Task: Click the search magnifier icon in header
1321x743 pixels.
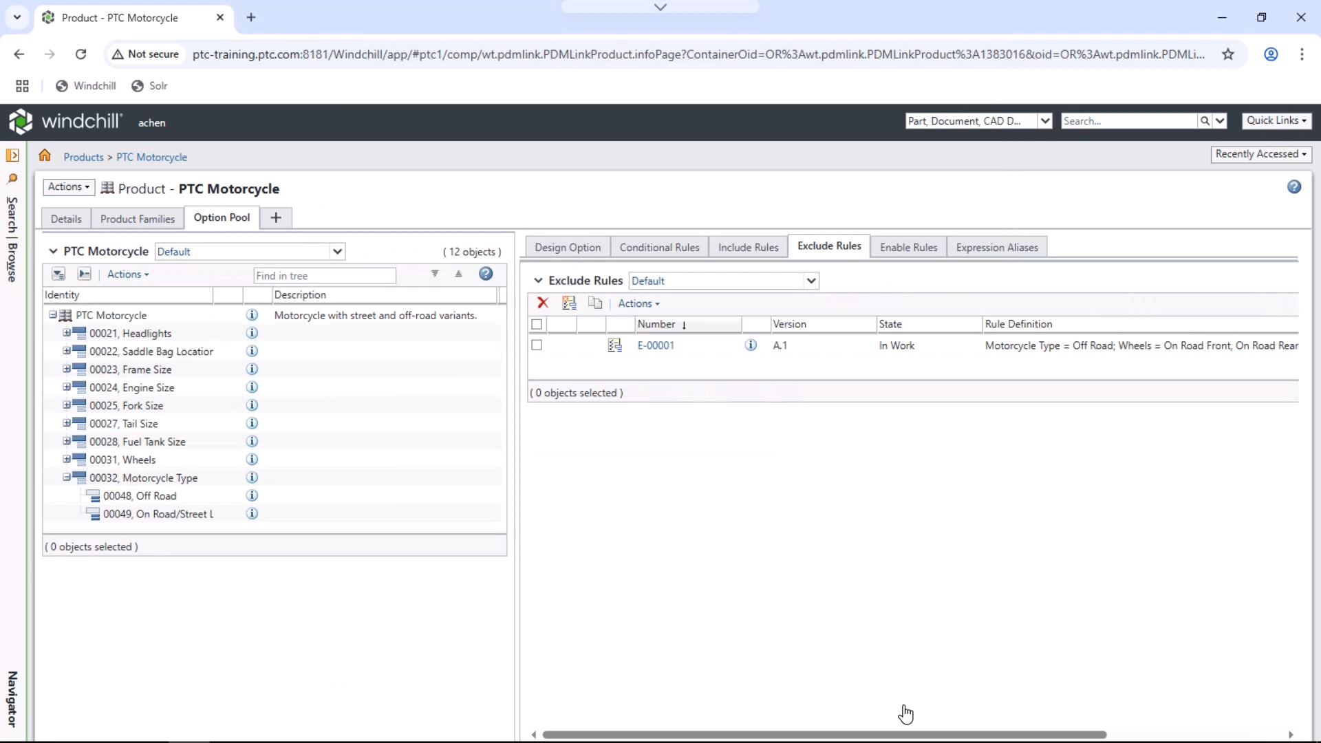Action: coord(1205,121)
